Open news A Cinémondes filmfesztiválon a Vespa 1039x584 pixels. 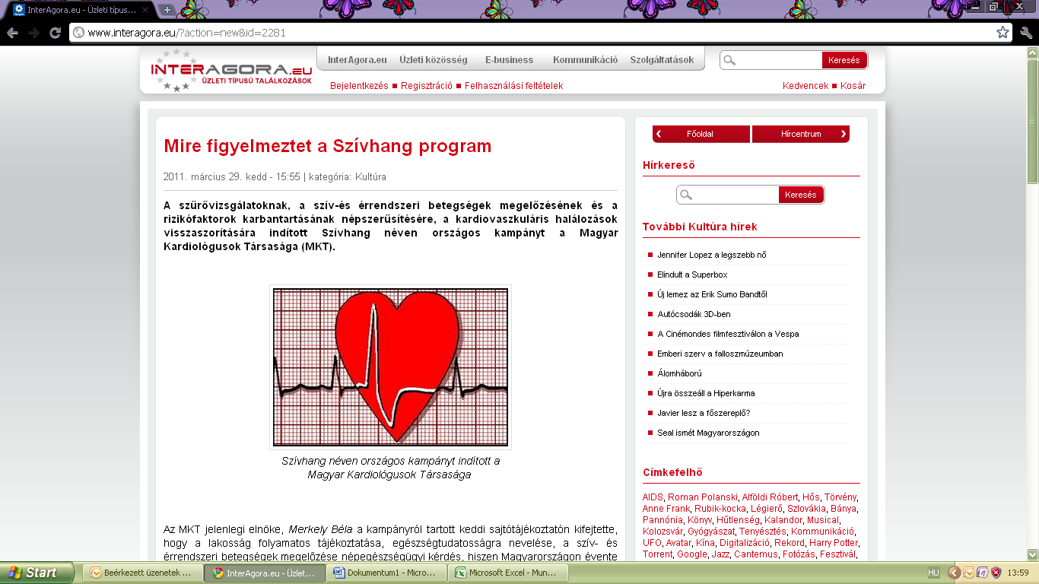(728, 334)
